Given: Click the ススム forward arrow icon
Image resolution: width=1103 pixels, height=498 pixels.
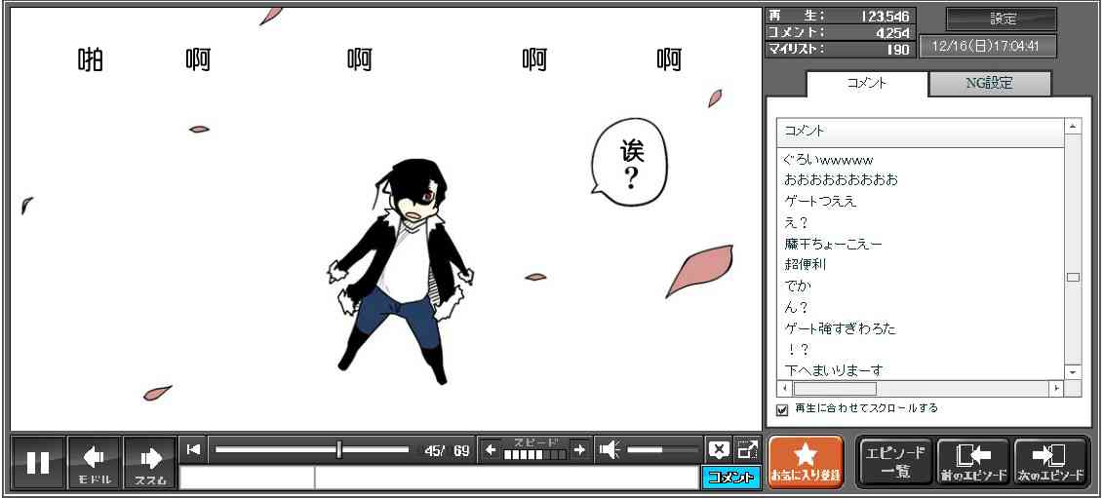Looking at the screenshot, I should tap(150, 462).
